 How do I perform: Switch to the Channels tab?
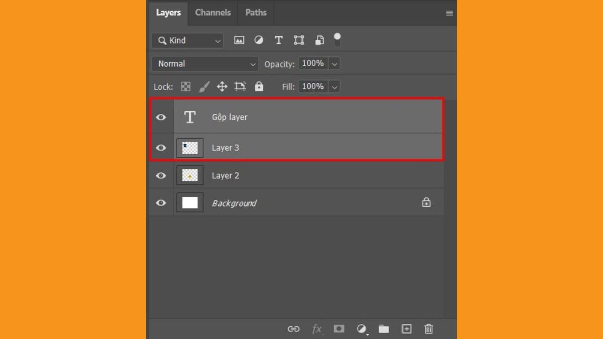[213, 12]
